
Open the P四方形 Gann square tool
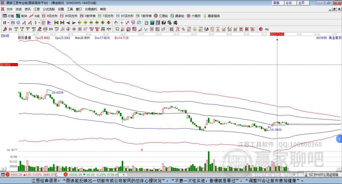pos(50,16)
